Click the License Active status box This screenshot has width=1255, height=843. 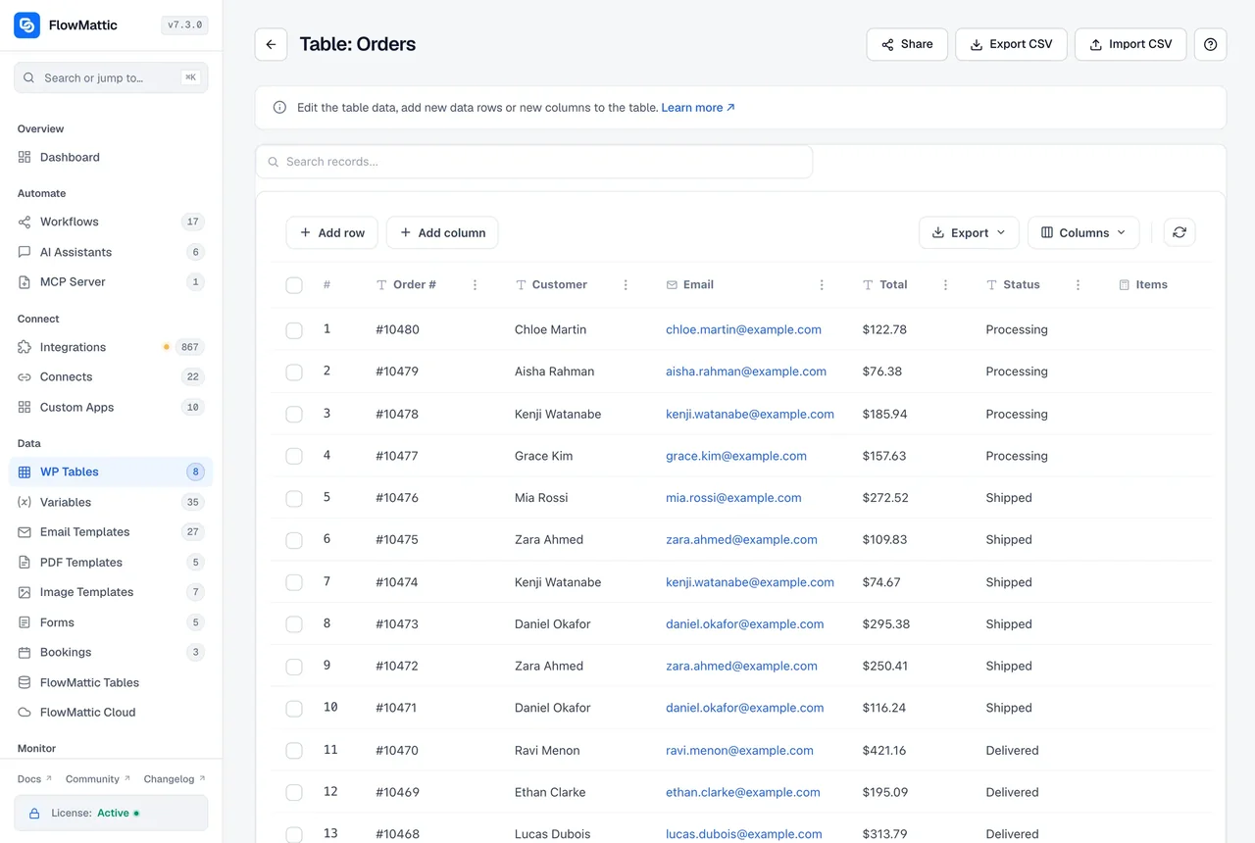tap(111, 813)
